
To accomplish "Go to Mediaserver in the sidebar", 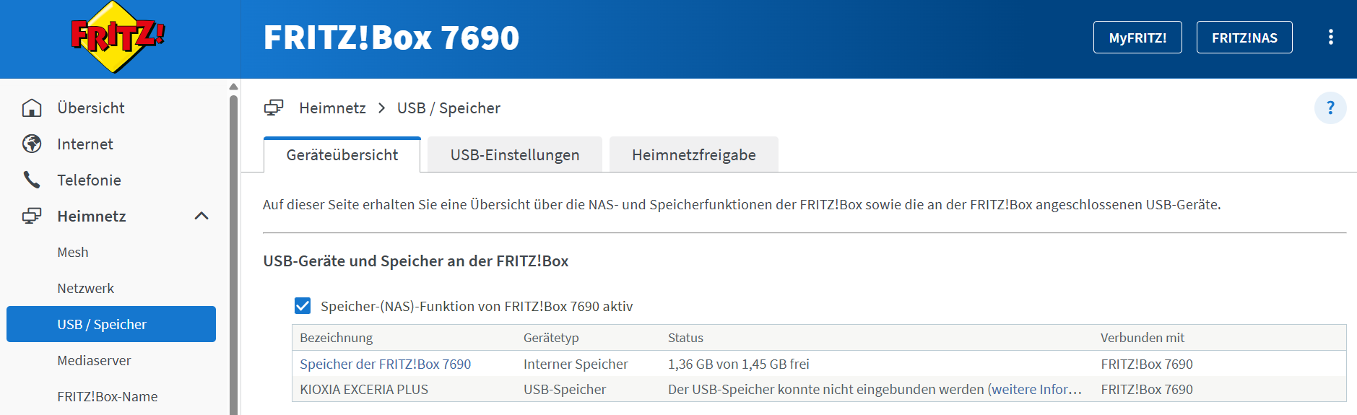I will [x=94, y=361].
